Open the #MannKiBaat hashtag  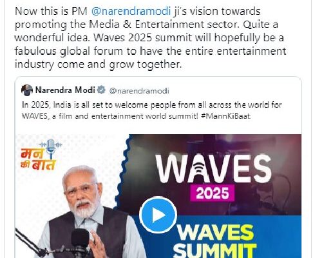coord(225,116)
